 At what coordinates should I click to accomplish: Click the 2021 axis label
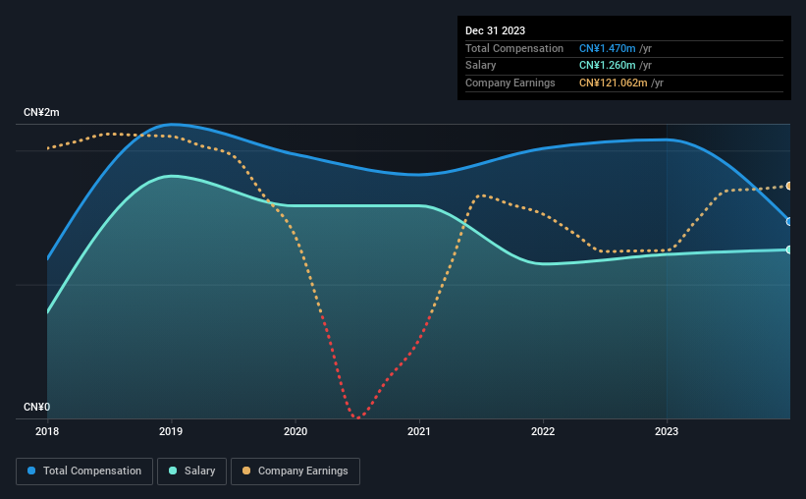pyautogui.click(x=419, y=431)
